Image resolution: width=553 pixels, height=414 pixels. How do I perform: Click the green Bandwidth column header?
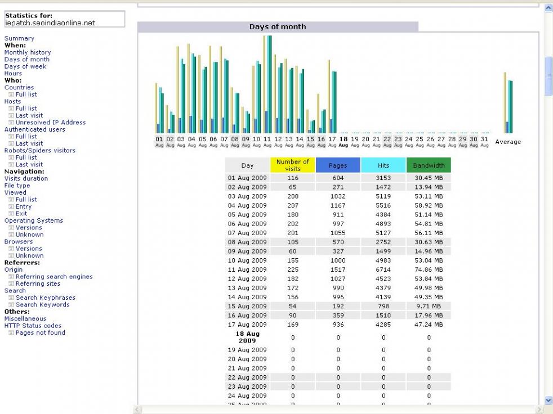click(428, 165)
